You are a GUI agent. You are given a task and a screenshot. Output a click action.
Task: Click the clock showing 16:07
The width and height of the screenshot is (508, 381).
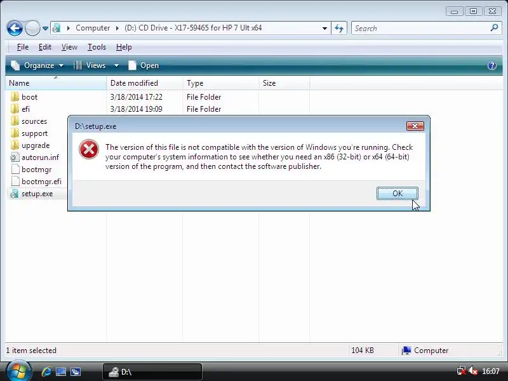[490, 371]
